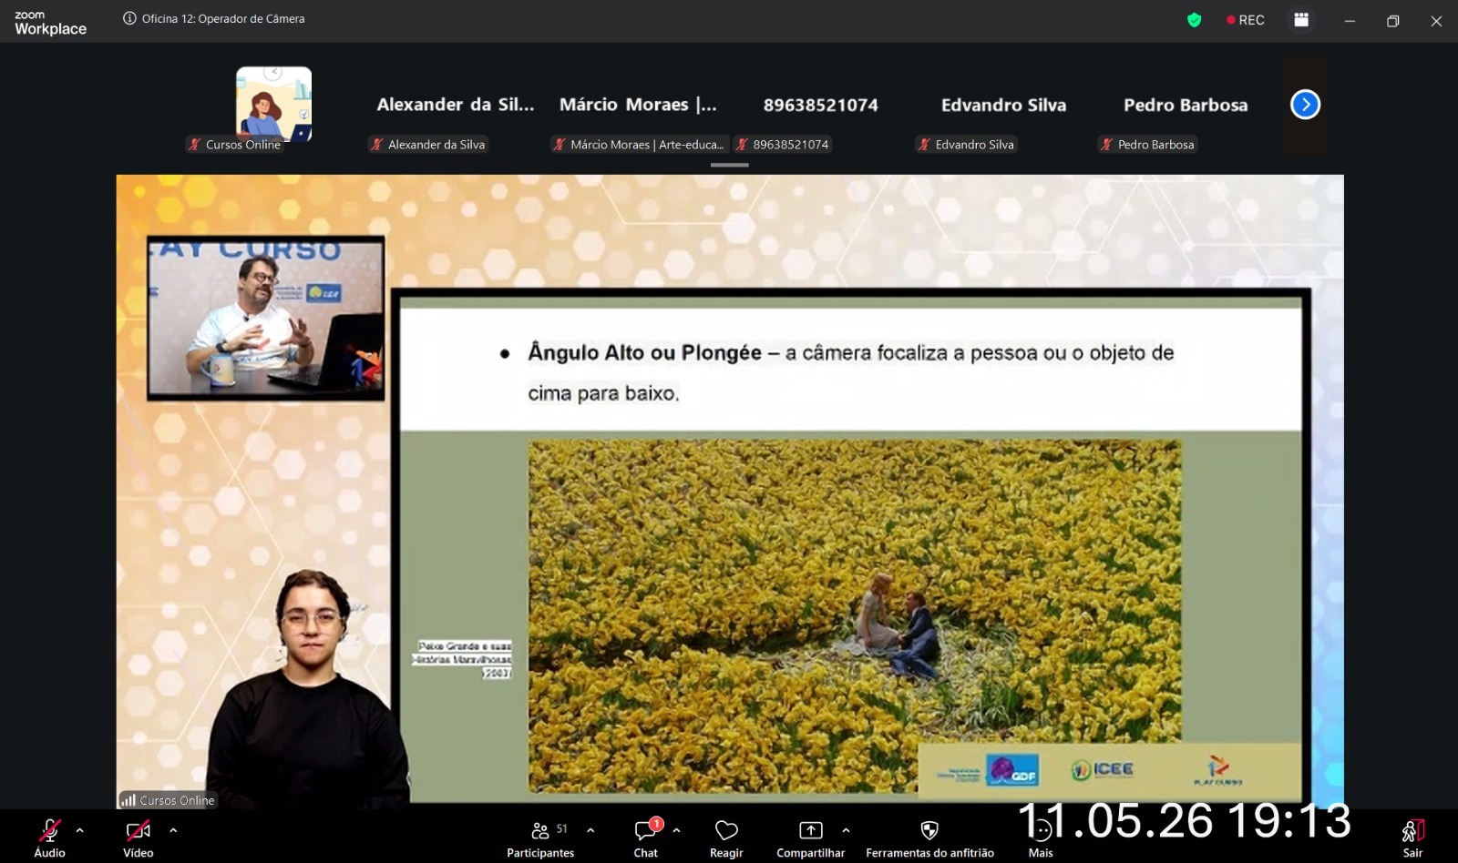Open the Chat panel
The image size is (1458, 863).
click(646, 838)
